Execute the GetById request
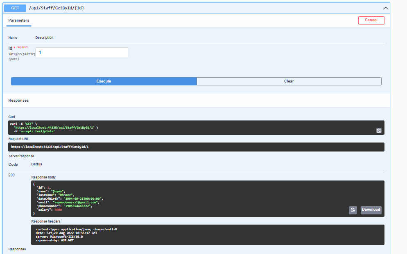Viewport: 407px width, 254px height. coord(104,81)
